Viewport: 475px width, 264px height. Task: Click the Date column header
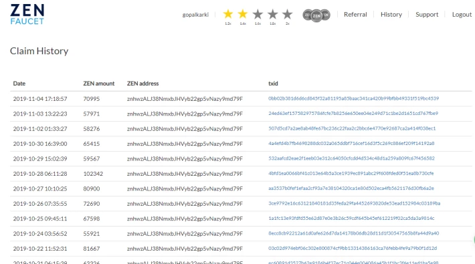point(19,84)
